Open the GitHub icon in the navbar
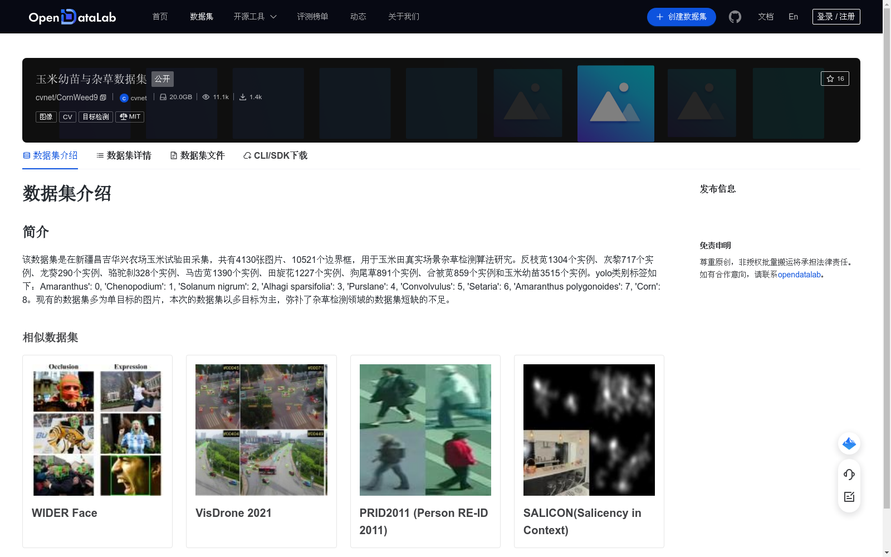The image size is (891, 557). tap(735, 17)
